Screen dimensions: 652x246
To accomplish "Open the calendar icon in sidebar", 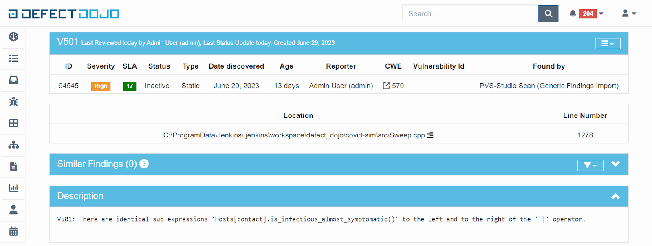I will coord(13,231).
